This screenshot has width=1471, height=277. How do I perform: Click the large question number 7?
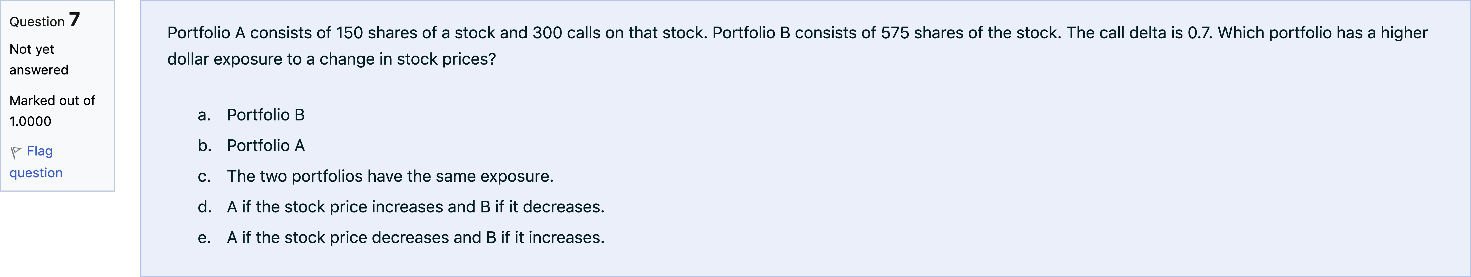click(x=75, y=20)
